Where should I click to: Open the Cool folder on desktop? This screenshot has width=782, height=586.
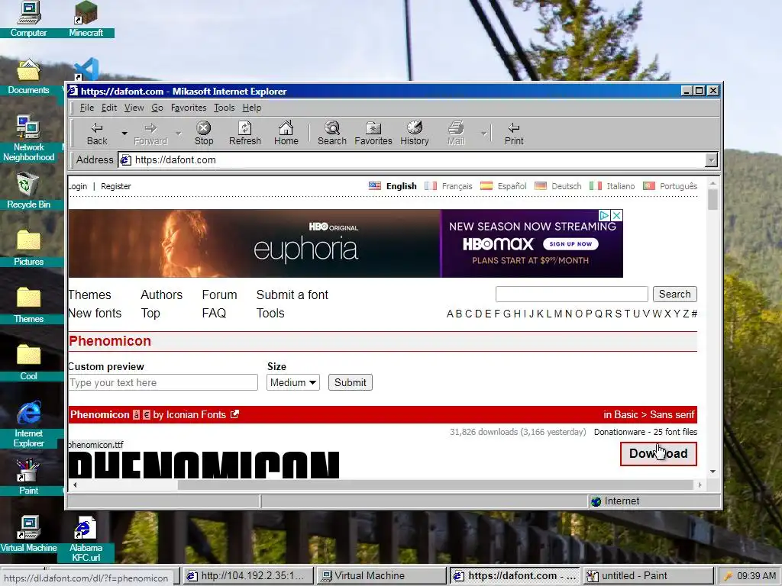click(28, 362)
